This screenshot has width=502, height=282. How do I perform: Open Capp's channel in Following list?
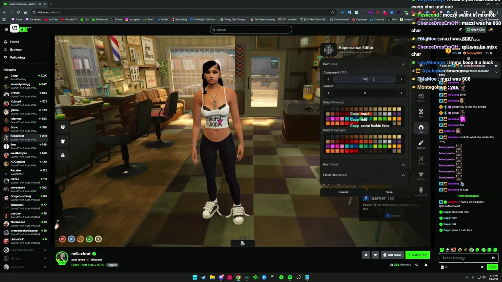[25, 77]
